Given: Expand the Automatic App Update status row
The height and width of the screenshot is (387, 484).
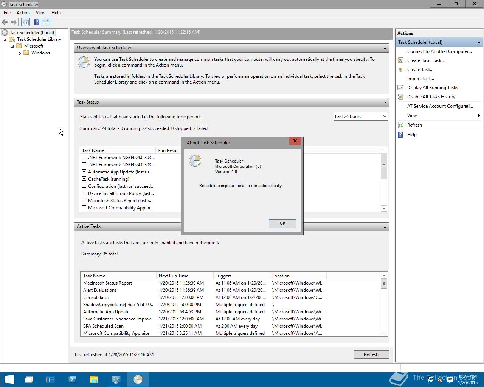Looking at the screenshot, I should tap(84, 172).
